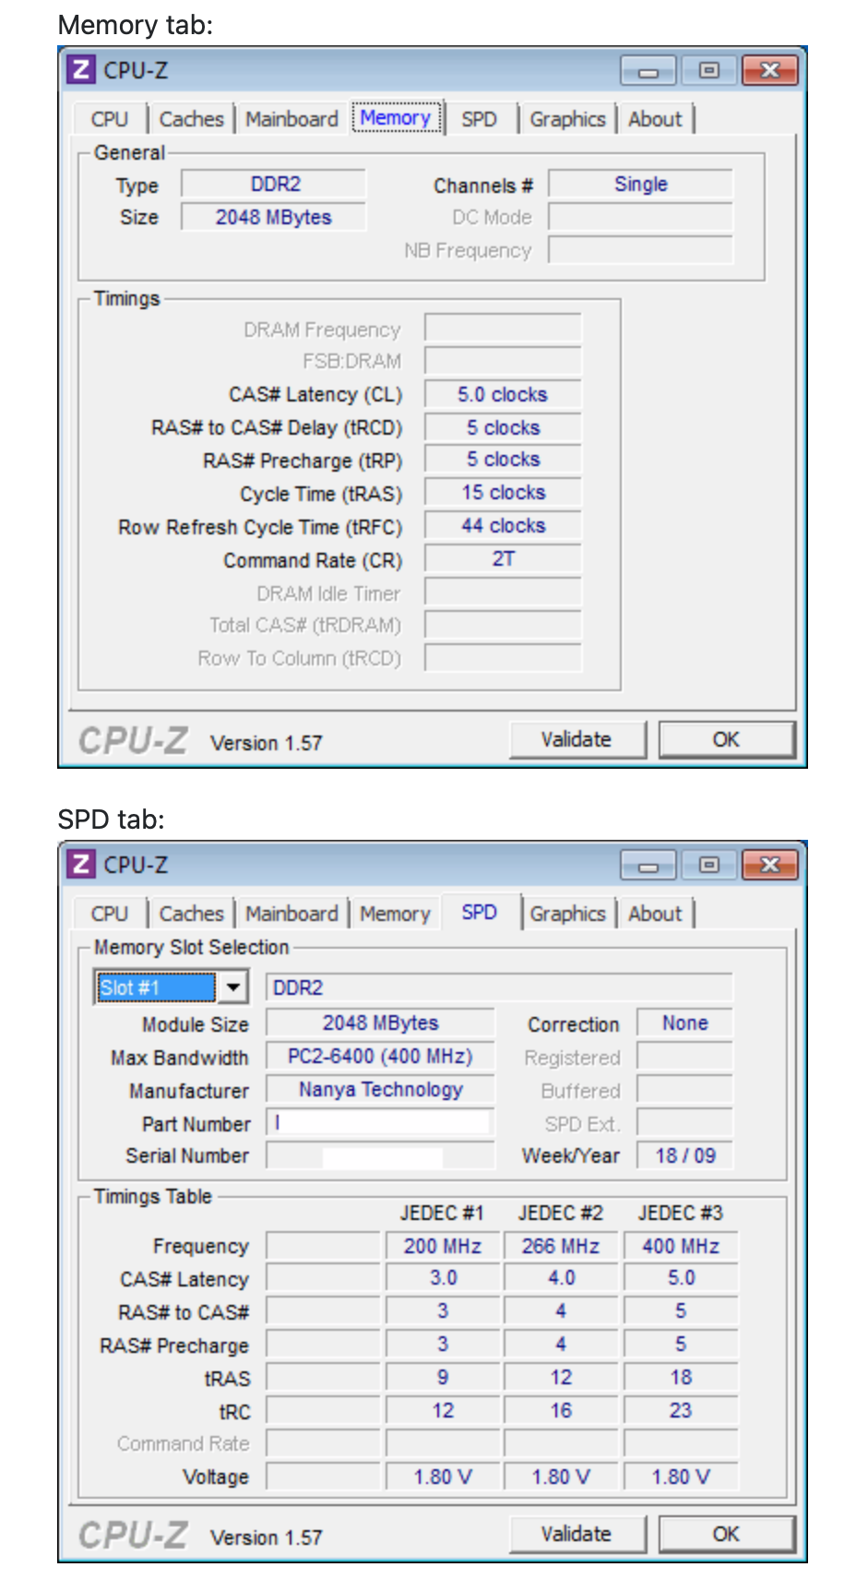This screenshot has height=1591, width=856.
Task: Click JEDEC #1 tRAS value 9
Action: pos(443,1378)
